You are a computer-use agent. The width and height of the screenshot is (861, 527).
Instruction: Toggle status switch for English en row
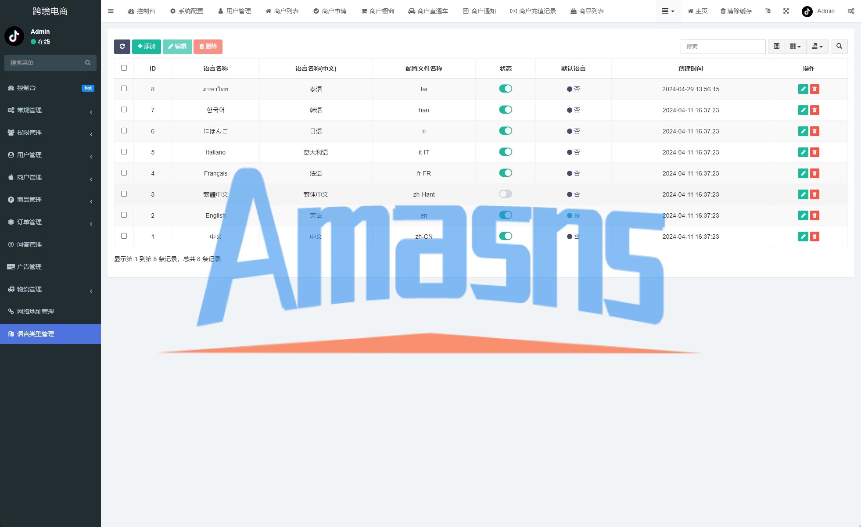(506, 215)
